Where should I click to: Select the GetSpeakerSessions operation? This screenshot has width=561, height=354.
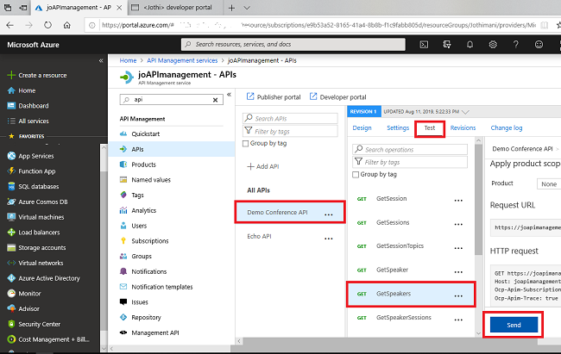click(404, 318)
